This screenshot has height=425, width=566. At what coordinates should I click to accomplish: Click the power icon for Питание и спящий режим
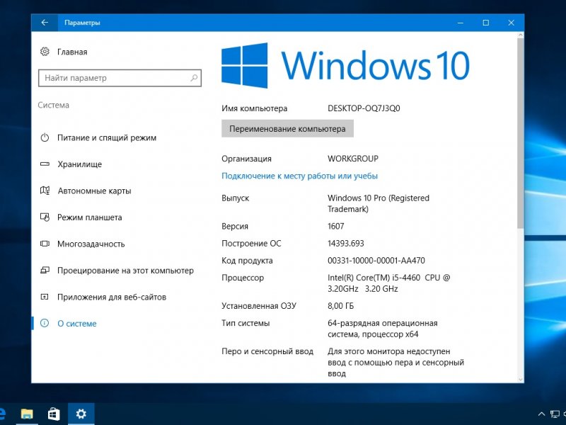pyautogui.click(x=45, y=137)
